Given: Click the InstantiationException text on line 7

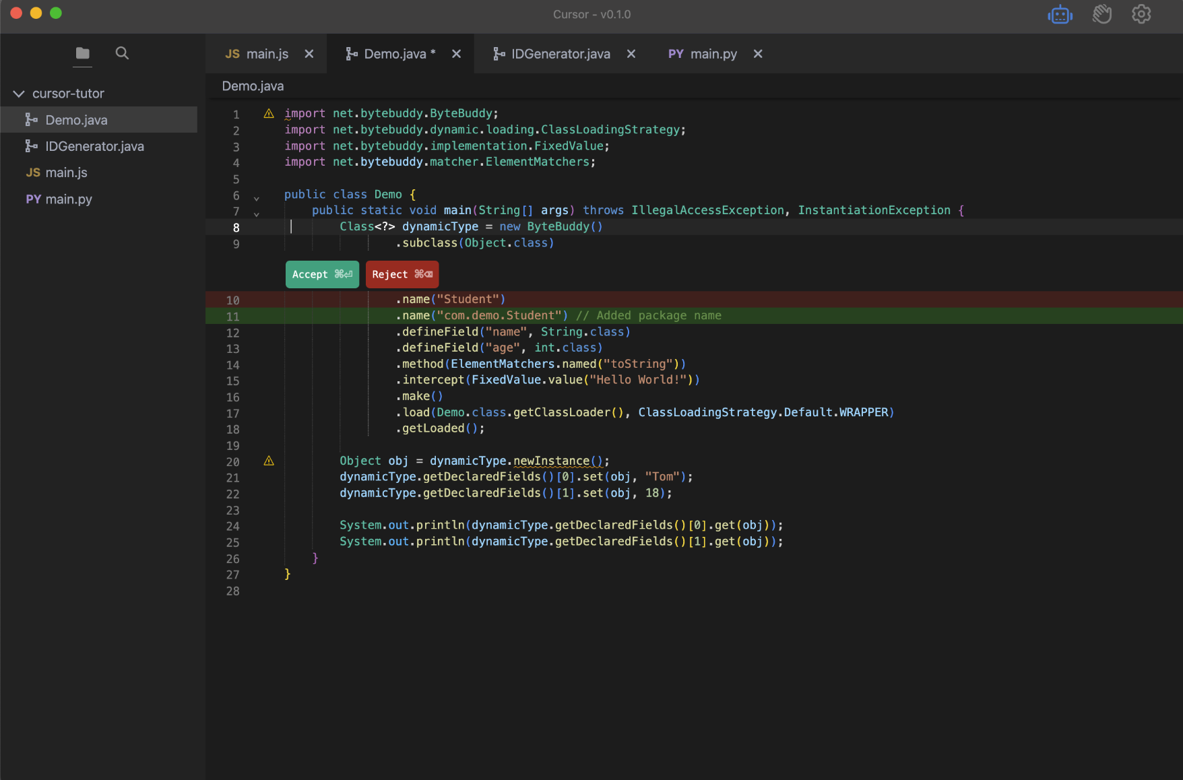Looking at the screenshot, I should [874, 210].
